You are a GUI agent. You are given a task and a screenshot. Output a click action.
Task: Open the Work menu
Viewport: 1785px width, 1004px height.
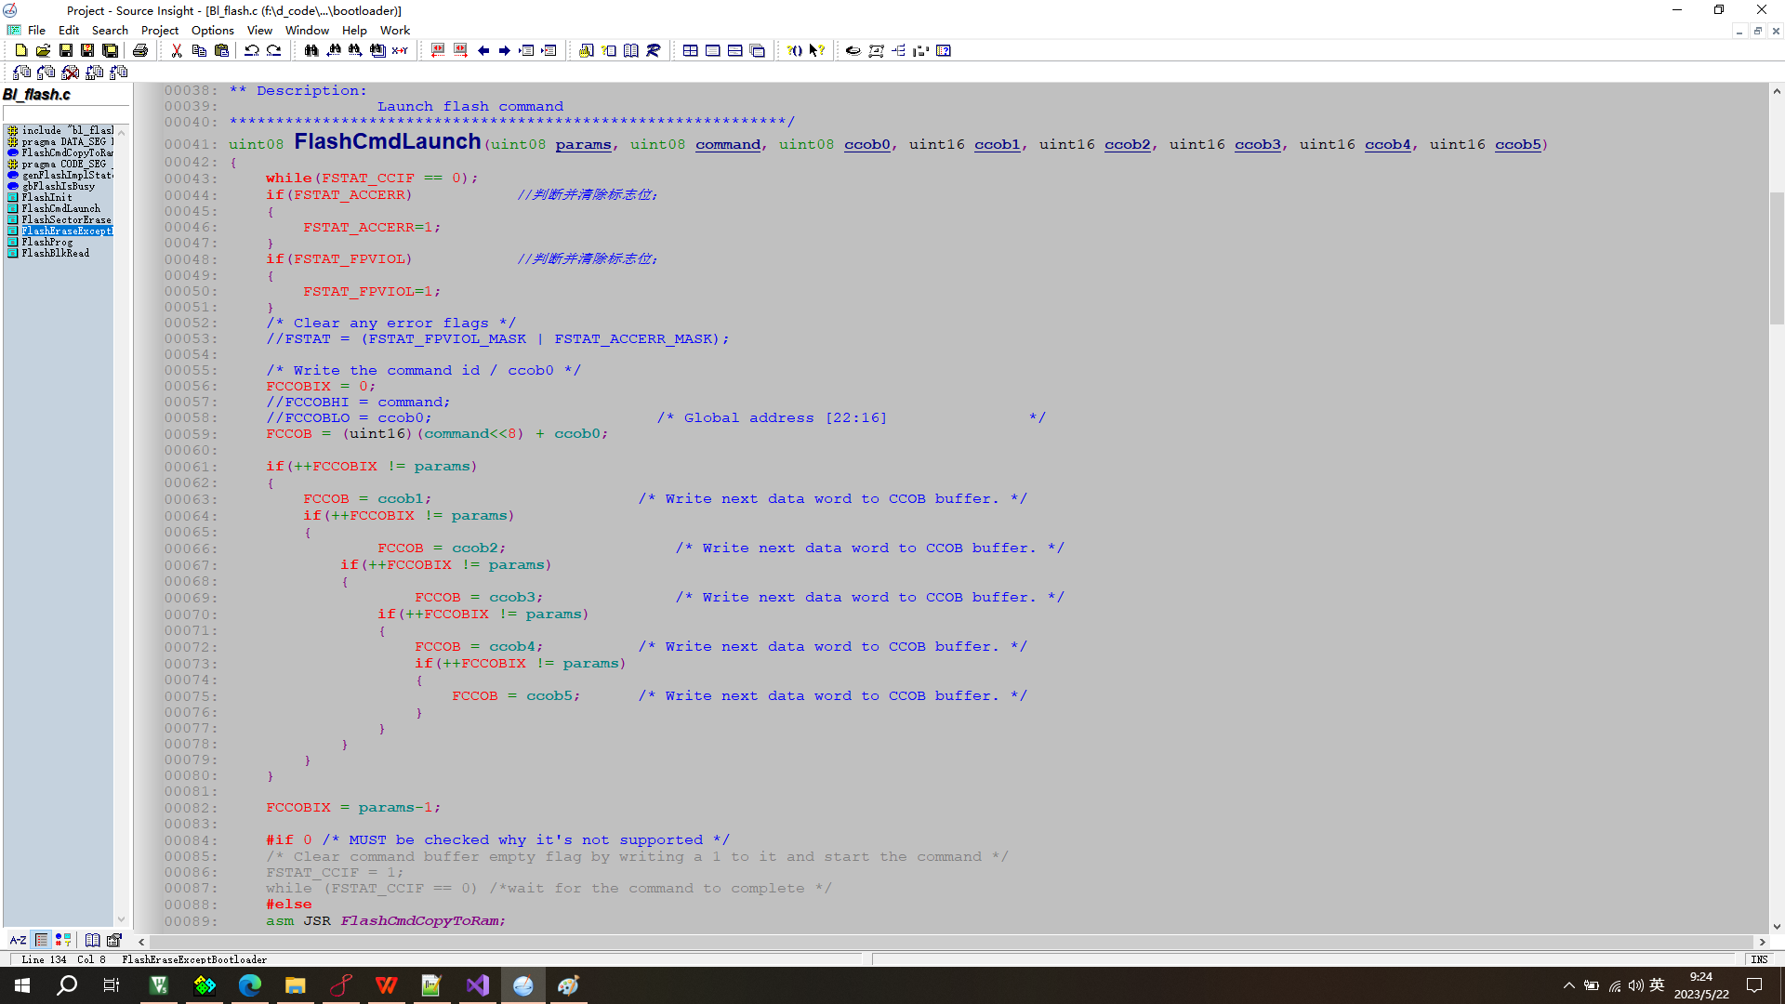[x=395, y=31]
